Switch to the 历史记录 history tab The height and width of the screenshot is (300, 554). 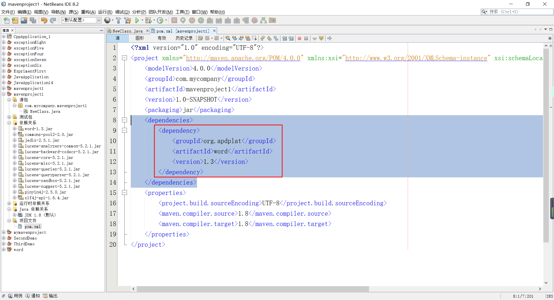click(x=184, y=38)
